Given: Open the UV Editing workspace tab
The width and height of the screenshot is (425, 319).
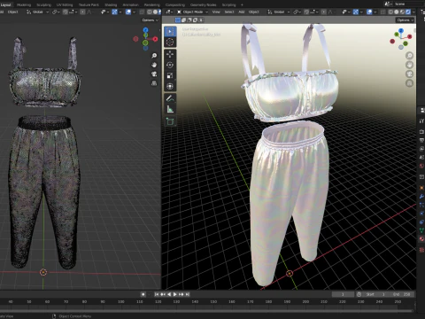Looking at the screenshot, I should (x=65, y=4).
